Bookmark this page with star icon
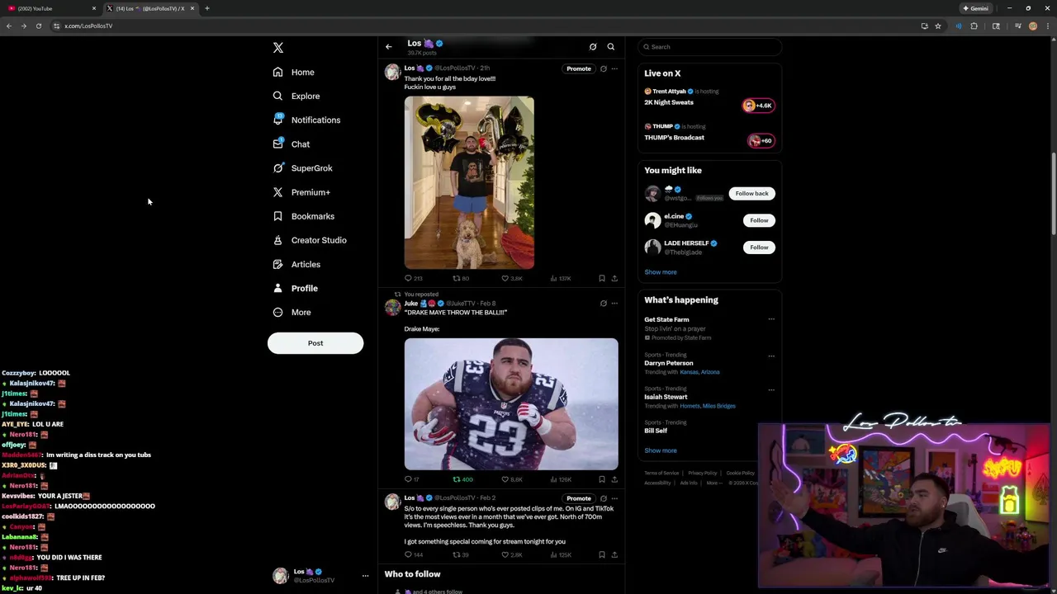1057x594 pixels. point(938,26)
